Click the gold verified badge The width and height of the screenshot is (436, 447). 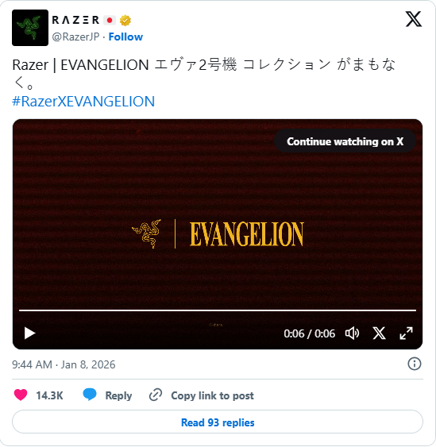click(125, 21)
